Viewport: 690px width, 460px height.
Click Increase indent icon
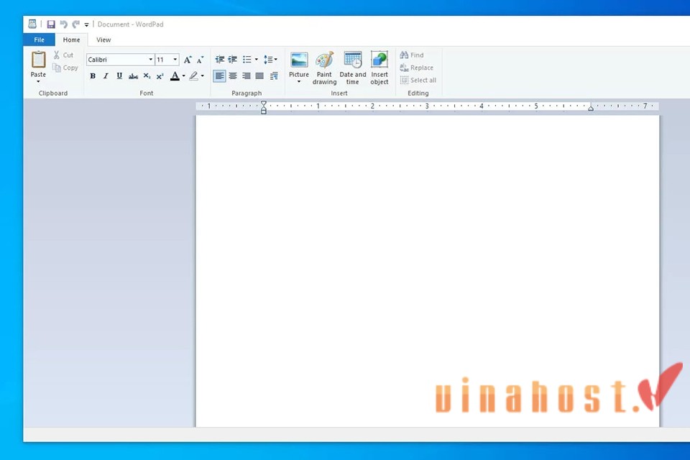233,60
